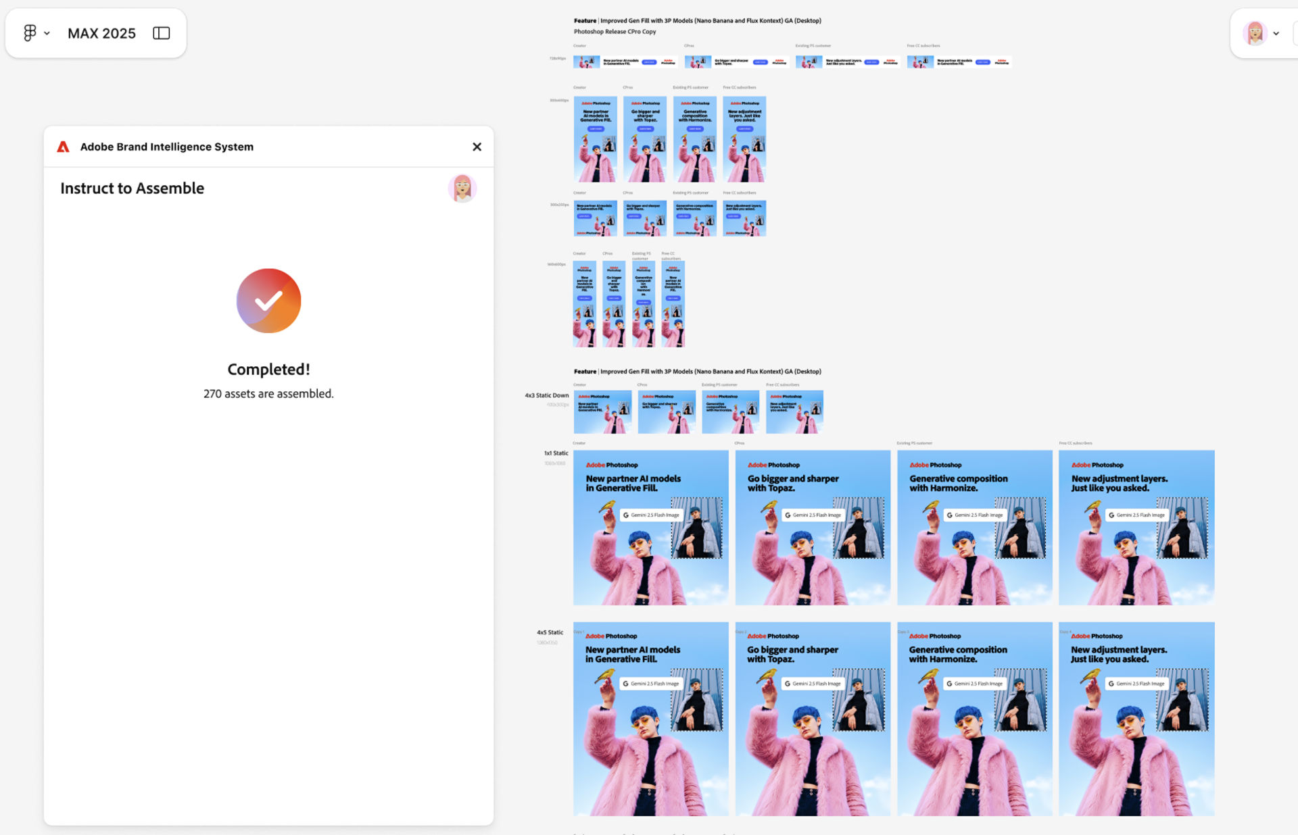
Task: Close the Adobe Brand Intelligence System plugin
Action: click(477, 147)
